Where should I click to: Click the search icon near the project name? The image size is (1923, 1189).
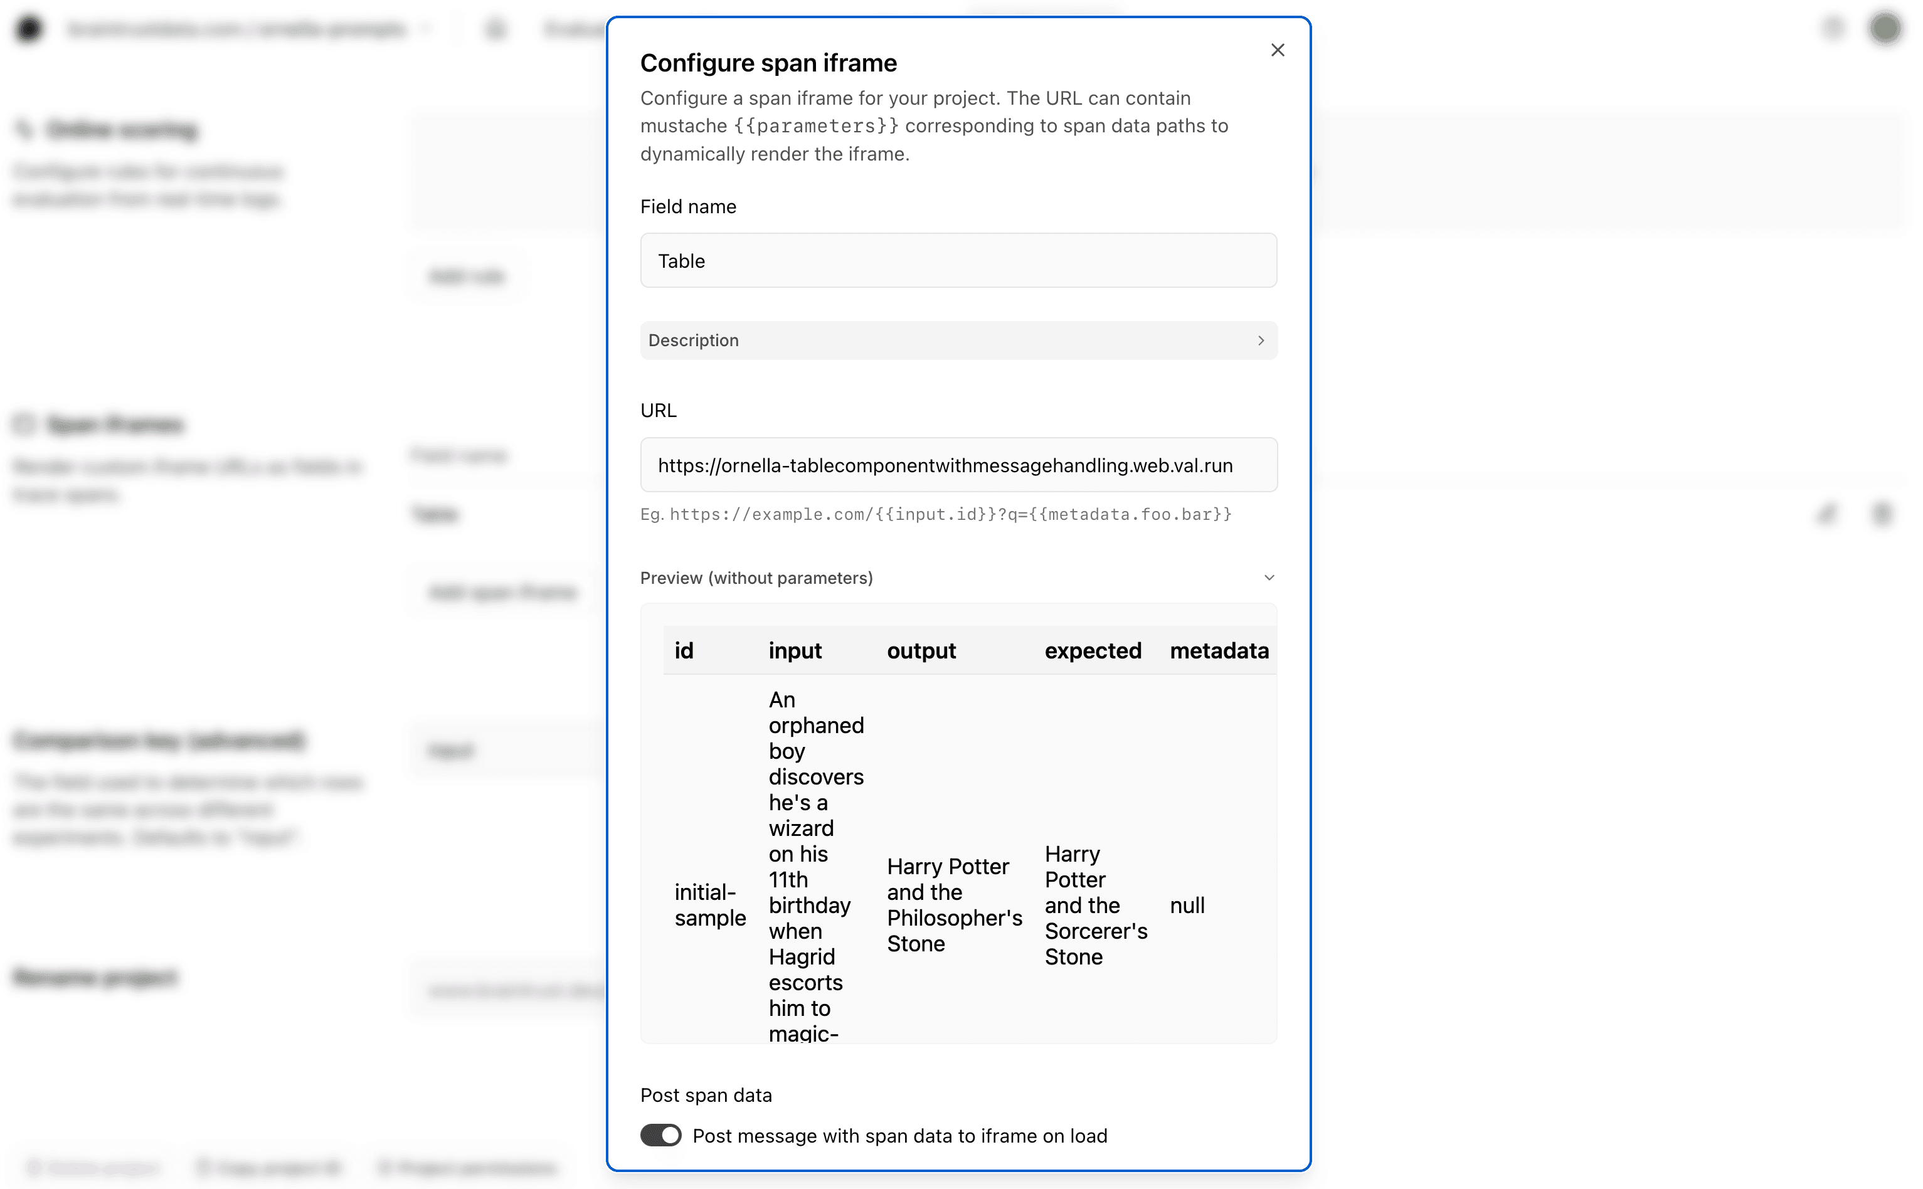(495, 28)
